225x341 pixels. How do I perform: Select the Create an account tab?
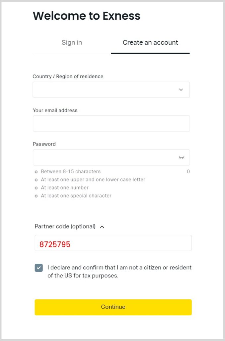point(150,43)
